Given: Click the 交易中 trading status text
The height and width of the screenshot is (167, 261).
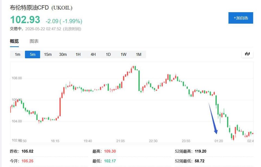Looking at the screenshot, I should pos(15,29).
